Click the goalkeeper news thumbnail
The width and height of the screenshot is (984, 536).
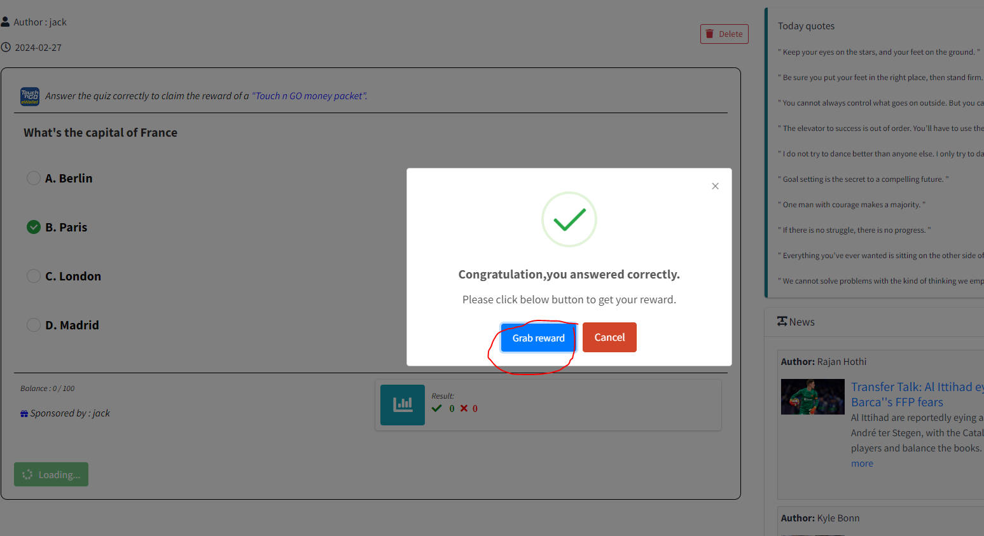click(x=812, y=397)
